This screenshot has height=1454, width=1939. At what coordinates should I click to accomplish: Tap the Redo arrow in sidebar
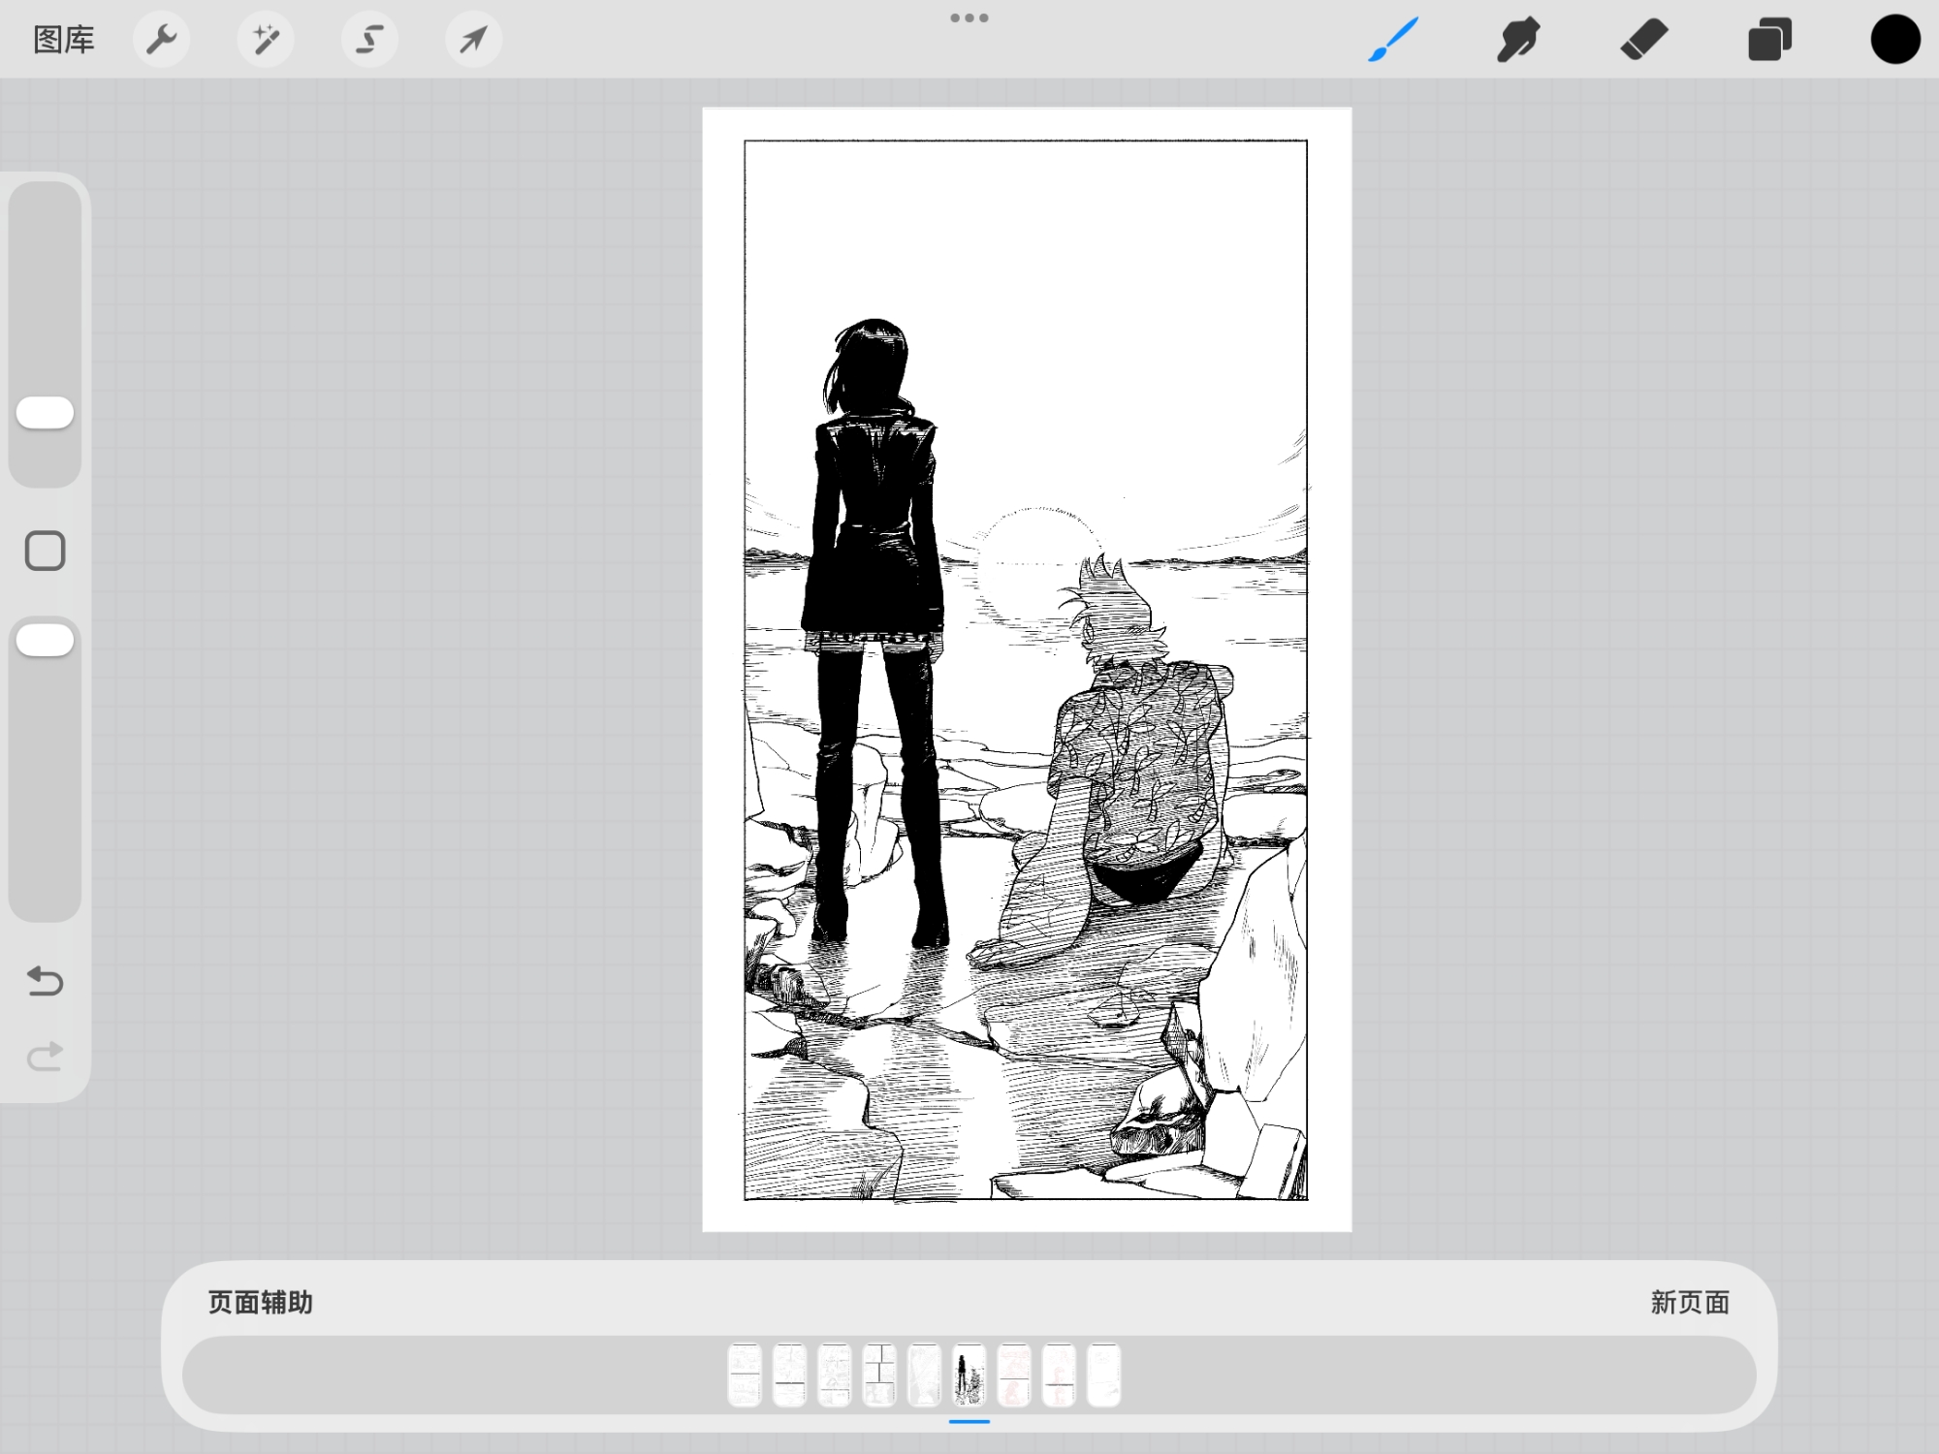(45, 1056)
